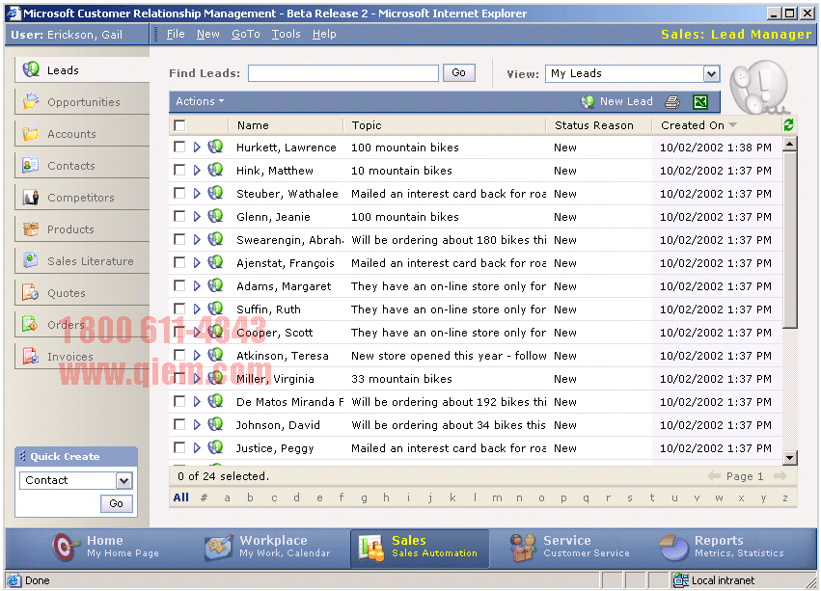This screenshot has height=591, width=821.
Task: Click the Reports pie chart icon
Action: coord(673,547)
